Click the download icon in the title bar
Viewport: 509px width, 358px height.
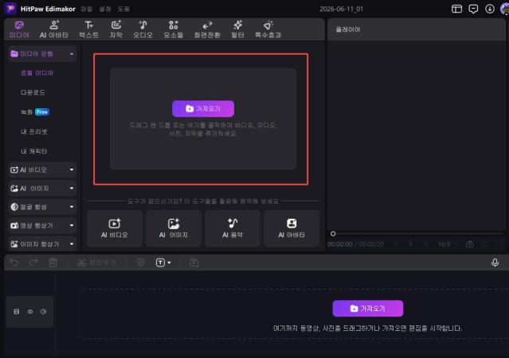coord(490,9)
